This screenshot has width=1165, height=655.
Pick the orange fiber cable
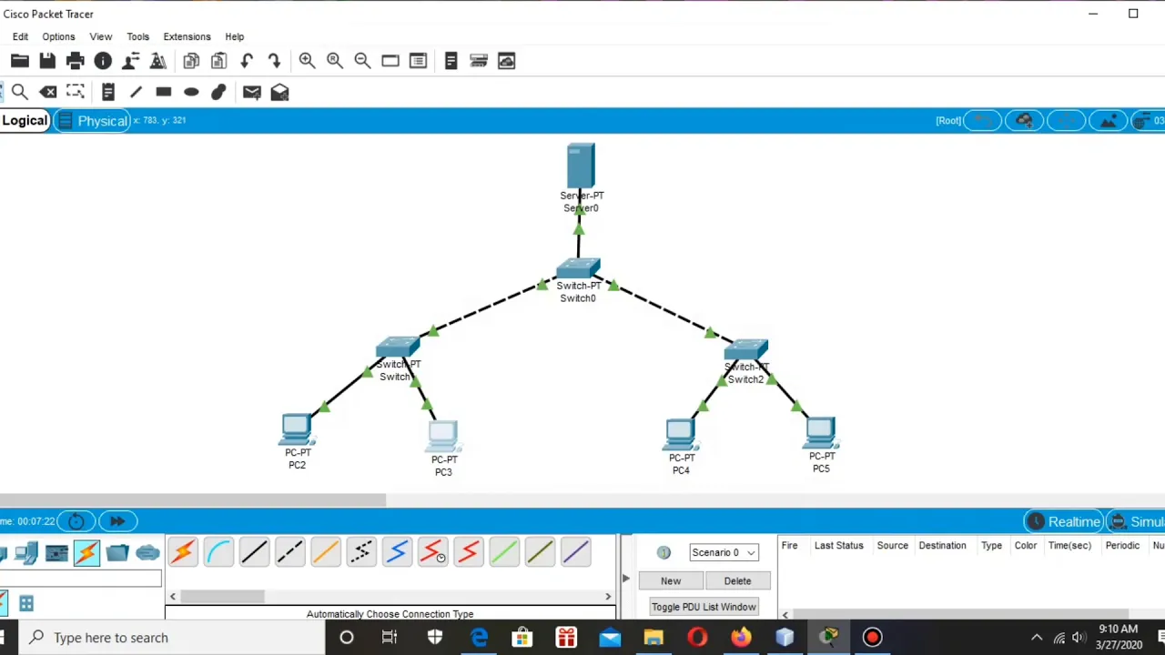pyautogui.click(x=326, y=552)
